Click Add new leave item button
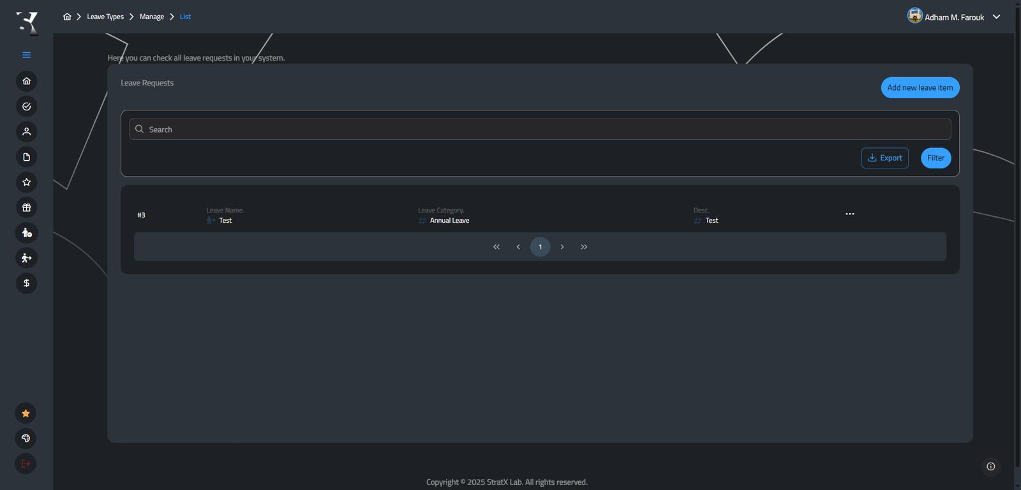The height and width of the screenshot is (490, 1021). point(920,87)
